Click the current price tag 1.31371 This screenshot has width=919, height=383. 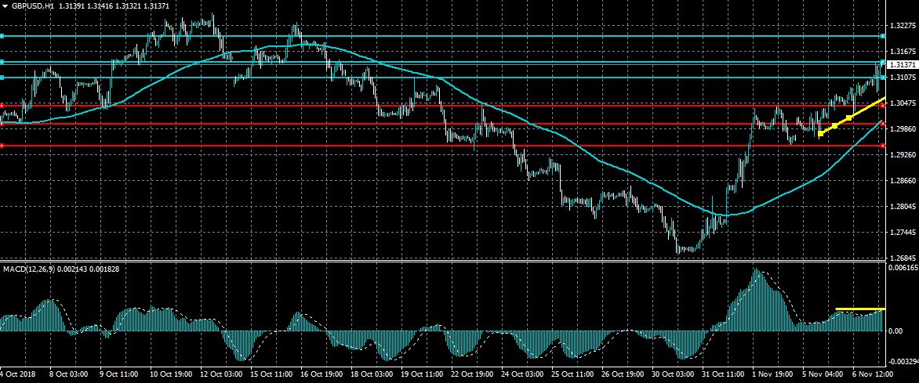[x=903, y=64]
